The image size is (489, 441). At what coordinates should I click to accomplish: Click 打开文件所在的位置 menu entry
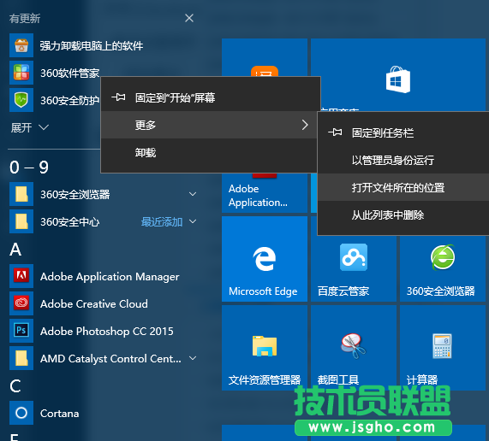point(403,187)
